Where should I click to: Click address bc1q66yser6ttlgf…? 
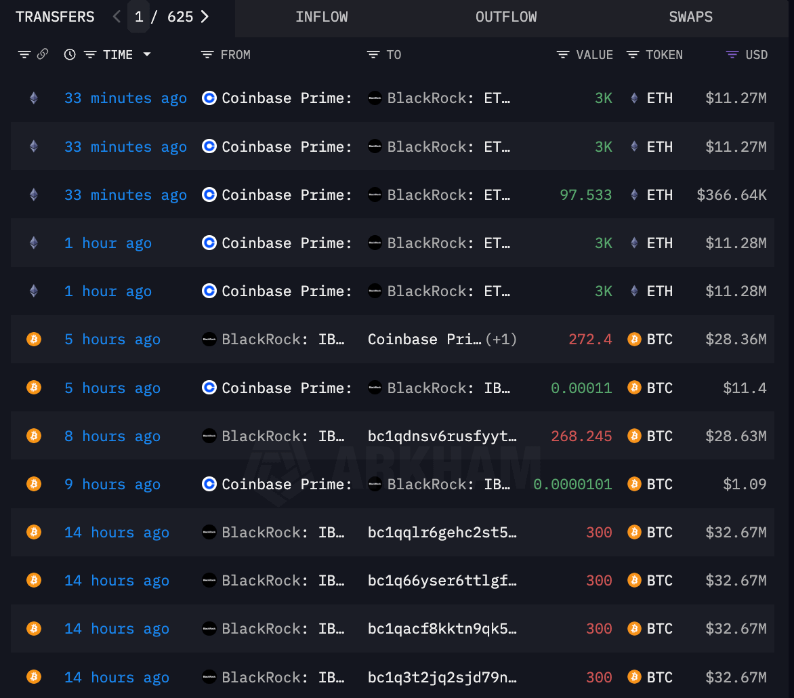(442, 581)
